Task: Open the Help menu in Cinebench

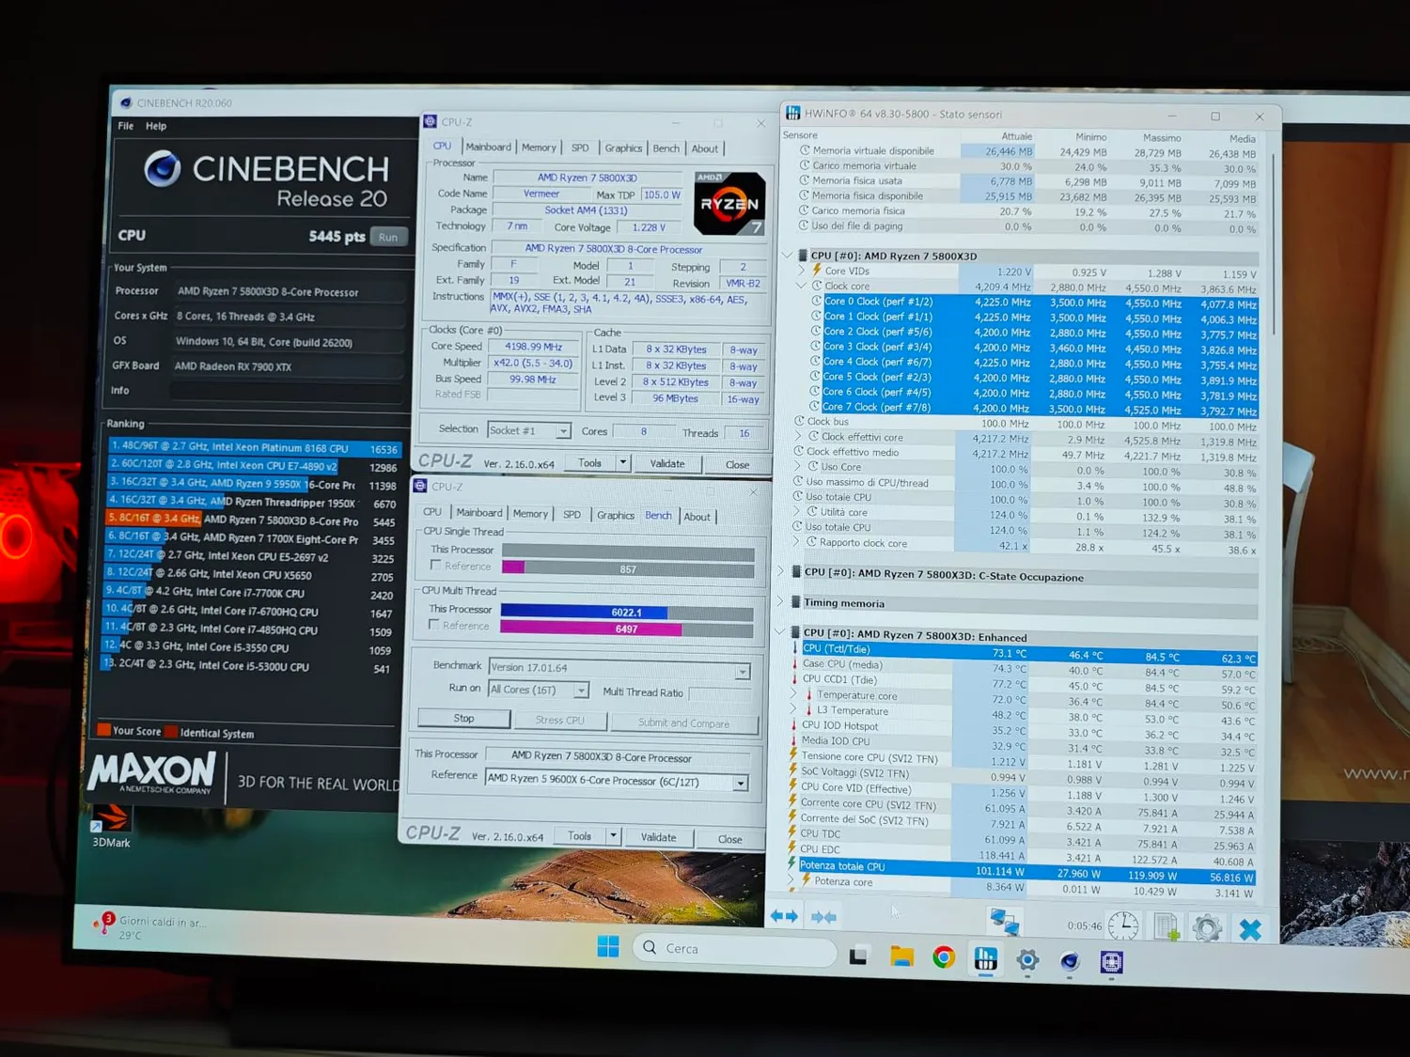Action: tap(156, 126)
